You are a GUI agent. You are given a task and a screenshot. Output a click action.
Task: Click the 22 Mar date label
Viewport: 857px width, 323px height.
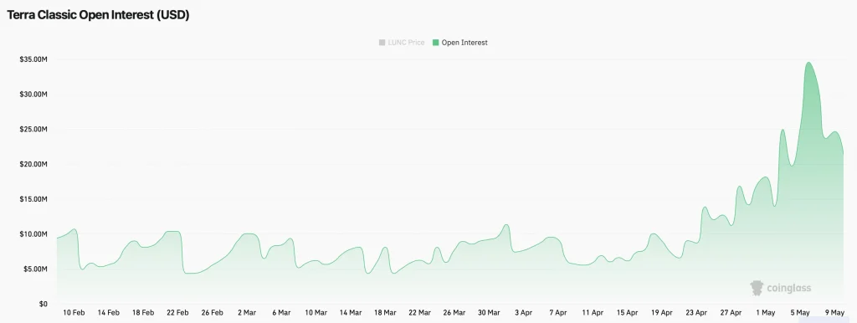click(420, 313)
